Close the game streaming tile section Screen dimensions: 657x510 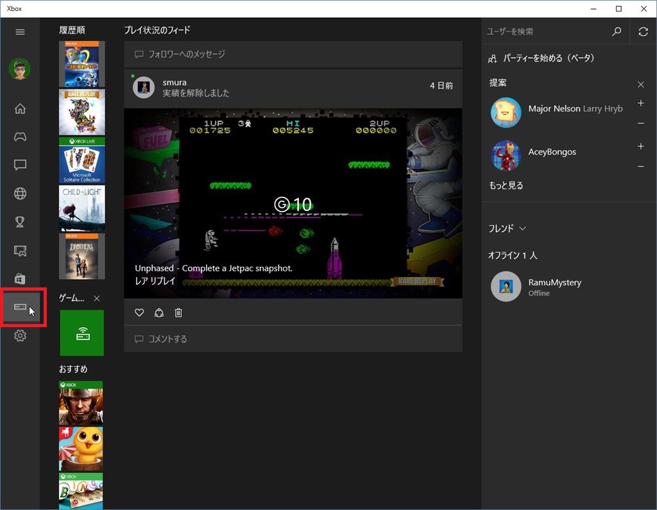(97, 298)
